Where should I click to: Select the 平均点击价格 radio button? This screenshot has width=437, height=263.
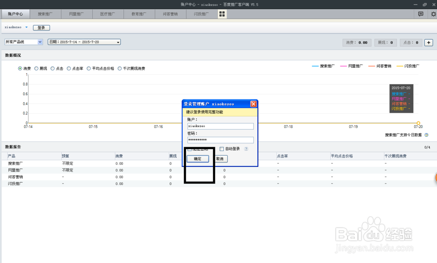point(89,69)
